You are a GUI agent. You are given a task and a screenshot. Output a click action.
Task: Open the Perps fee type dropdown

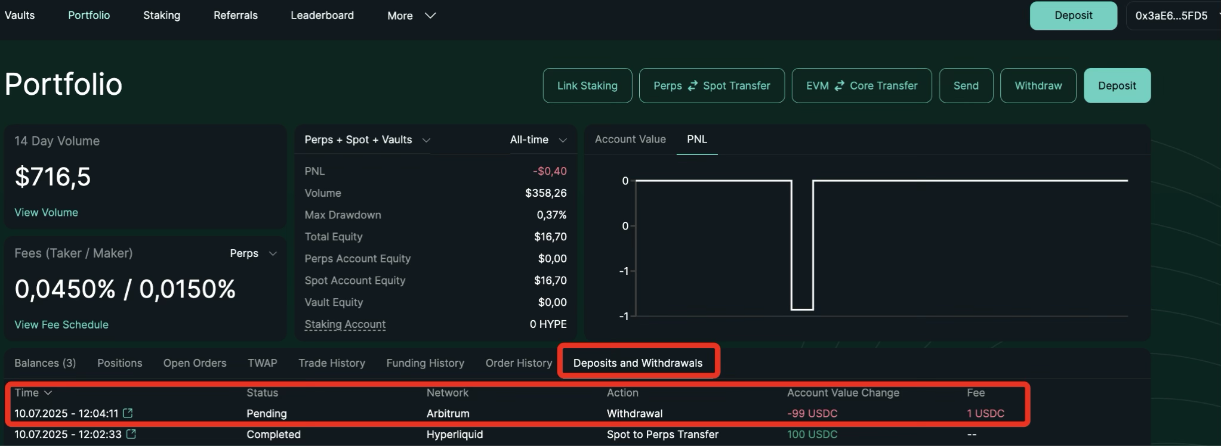[x=253, y=253]
